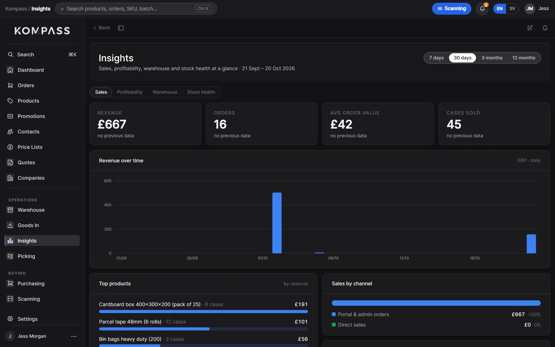
Task: Go Back using the Back button
Action: 102,28
